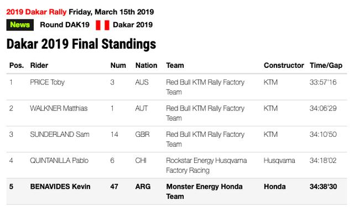This screenshot has height=207, width=354.
Task: Click Monster Energy Honda Team entry
Action: pos(204,192)
